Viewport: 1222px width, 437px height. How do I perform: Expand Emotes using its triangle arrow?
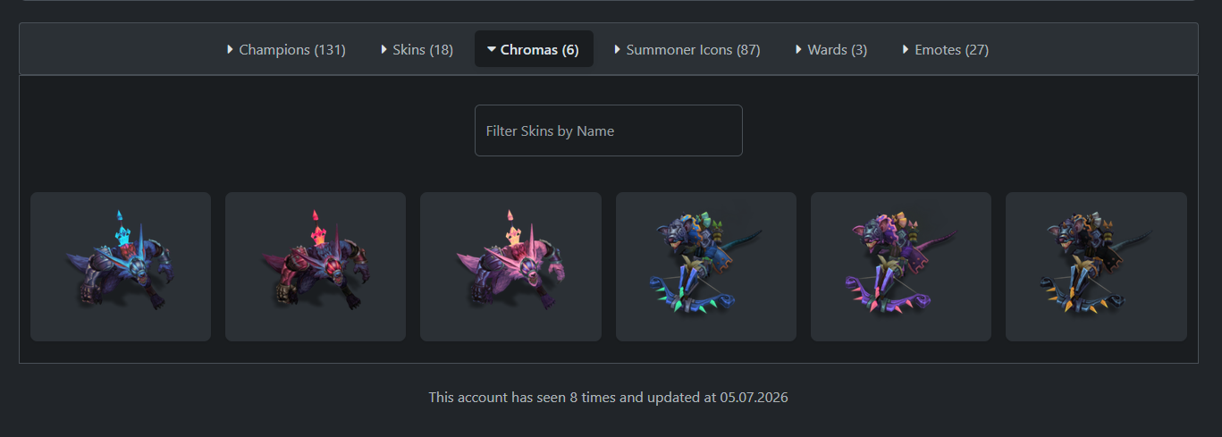click(906, 50)
